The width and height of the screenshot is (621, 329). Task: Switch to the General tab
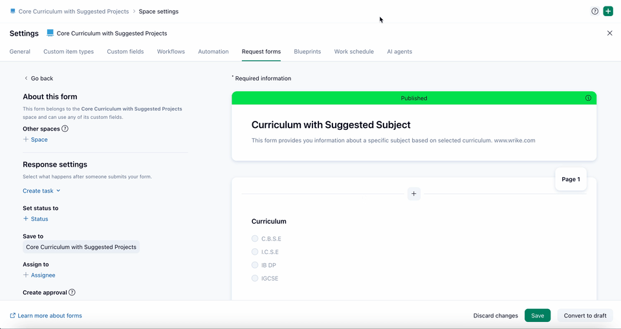(x=20, y=52)
